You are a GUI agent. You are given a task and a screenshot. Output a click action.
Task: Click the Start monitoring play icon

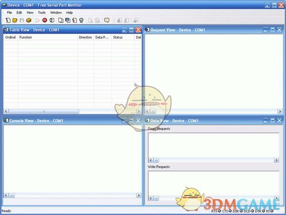[38, 20]
